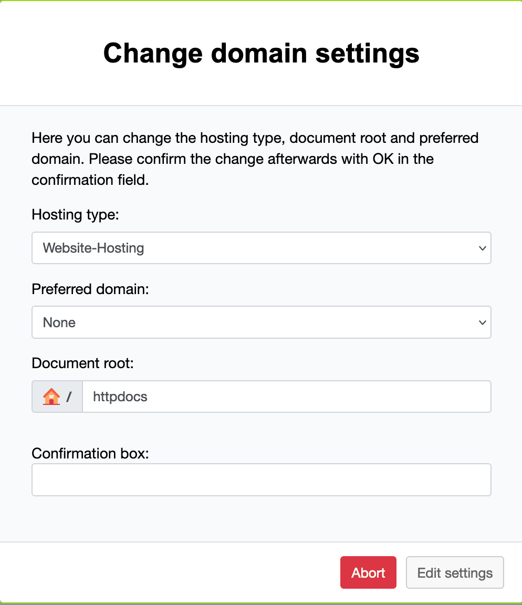Select "Website-Hosting" in the hosting type selector
This screenshot has width=522, height=605.
coord(261,247)
